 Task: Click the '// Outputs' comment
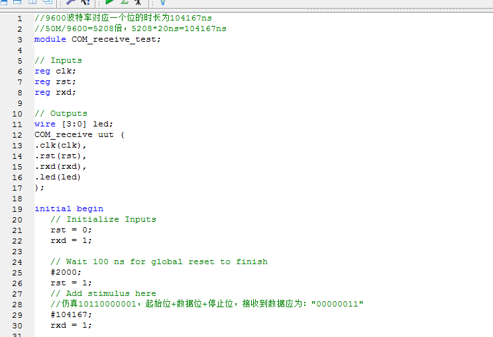coord(61,113)
